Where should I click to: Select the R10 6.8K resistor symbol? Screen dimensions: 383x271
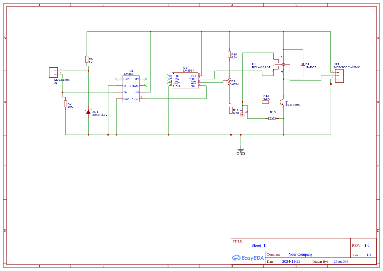point(229,54)
